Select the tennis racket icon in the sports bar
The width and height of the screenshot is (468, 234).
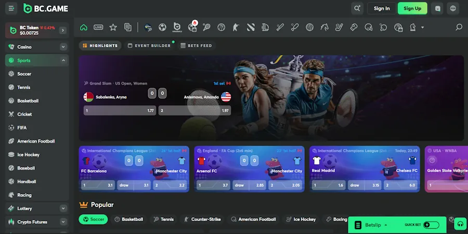click(206, 27)
